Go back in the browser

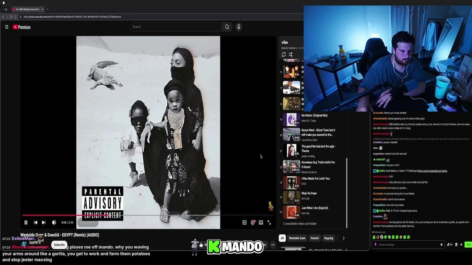[3, 17]
